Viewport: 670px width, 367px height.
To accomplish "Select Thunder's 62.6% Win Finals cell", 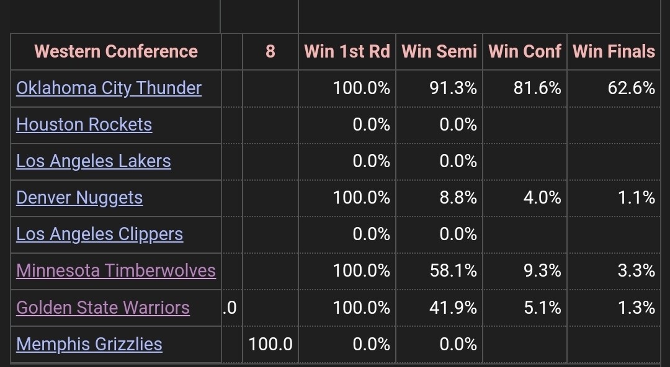I will 632,88.
